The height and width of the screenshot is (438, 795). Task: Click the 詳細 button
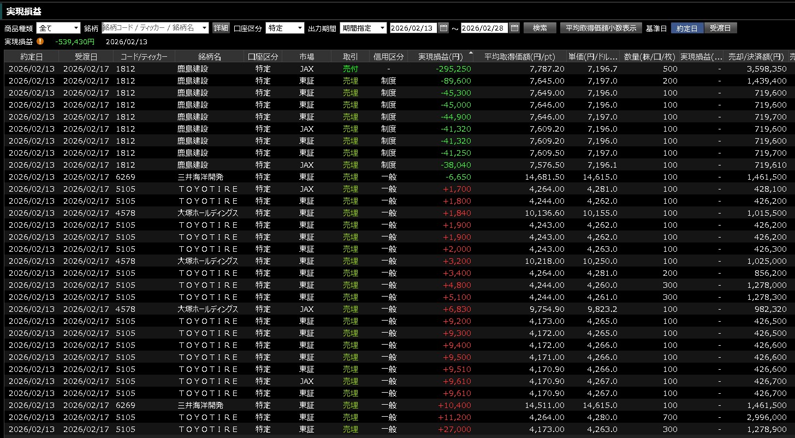[221, 28]
